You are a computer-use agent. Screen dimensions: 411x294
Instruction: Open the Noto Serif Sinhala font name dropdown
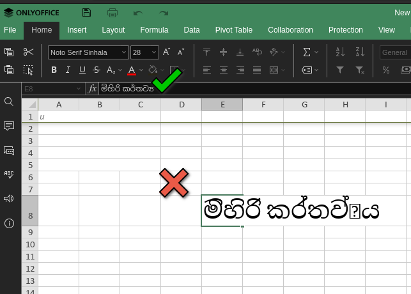click(124, 52)
